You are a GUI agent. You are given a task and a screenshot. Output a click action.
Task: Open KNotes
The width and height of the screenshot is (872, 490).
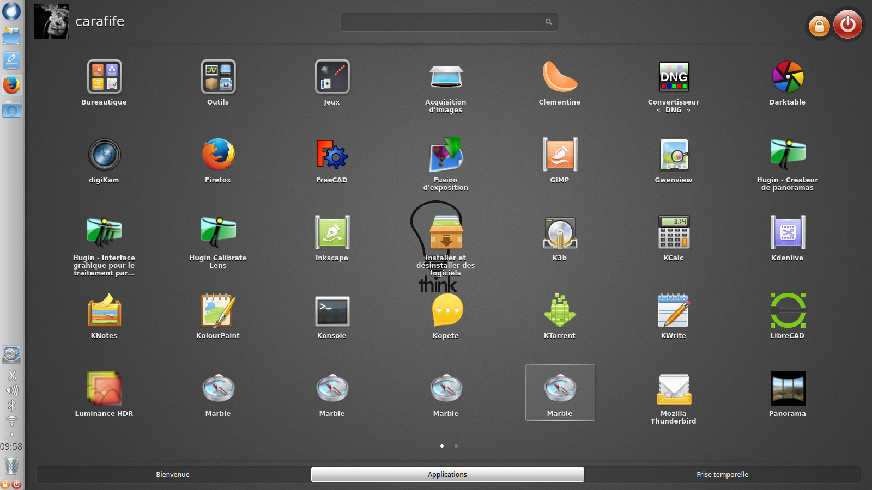[104, 316]
